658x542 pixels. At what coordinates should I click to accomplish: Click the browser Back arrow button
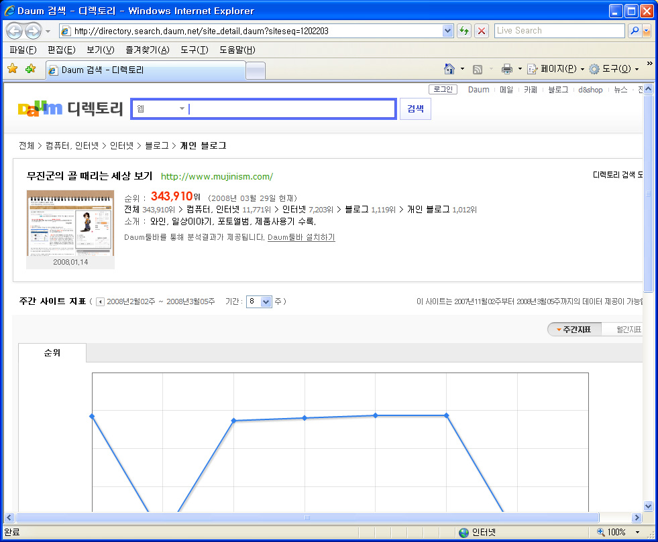(x=14, y=31)
